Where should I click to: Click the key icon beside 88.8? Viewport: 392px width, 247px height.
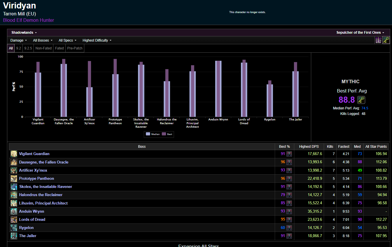point(361,100)
